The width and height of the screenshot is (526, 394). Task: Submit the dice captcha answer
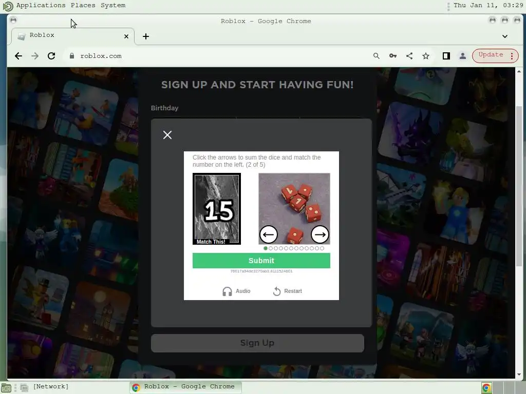(x=261, y=261)
